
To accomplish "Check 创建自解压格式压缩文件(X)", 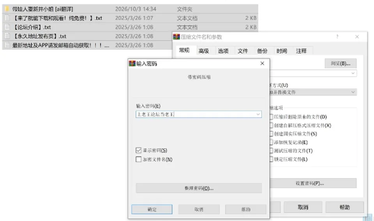I will (271, 125).
